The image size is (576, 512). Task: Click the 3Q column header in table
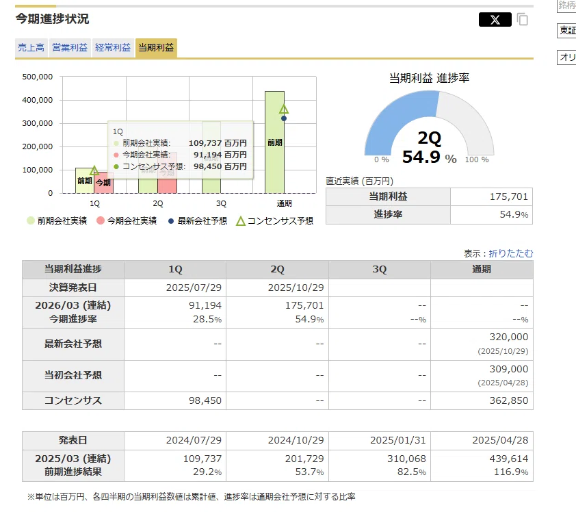coord(380,270)
